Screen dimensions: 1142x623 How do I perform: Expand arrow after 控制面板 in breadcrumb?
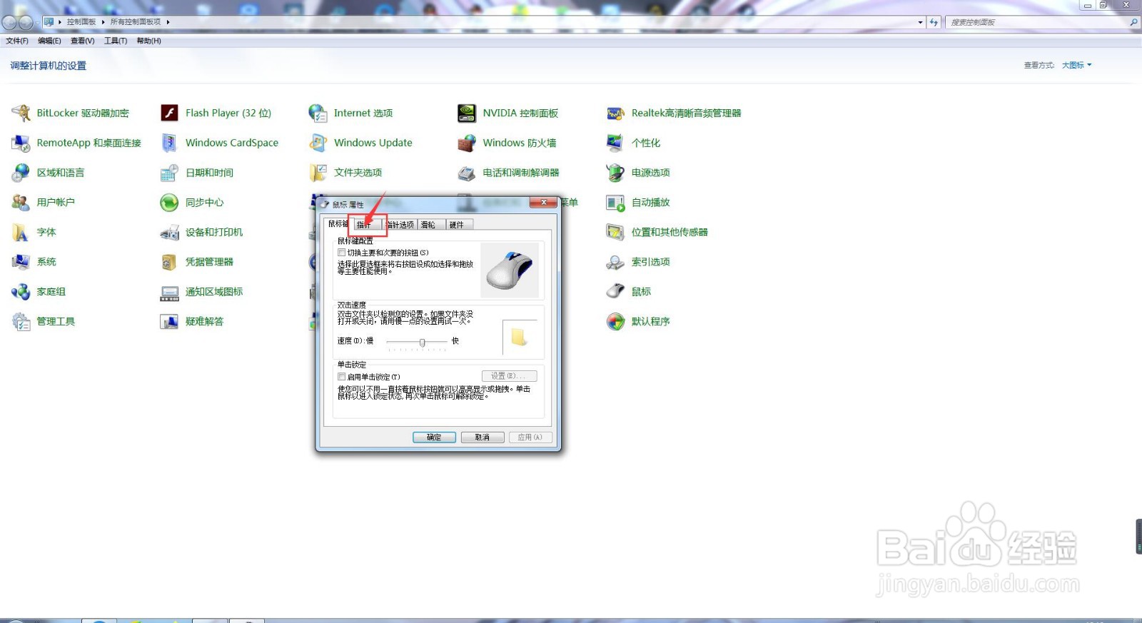coord(103,22)
